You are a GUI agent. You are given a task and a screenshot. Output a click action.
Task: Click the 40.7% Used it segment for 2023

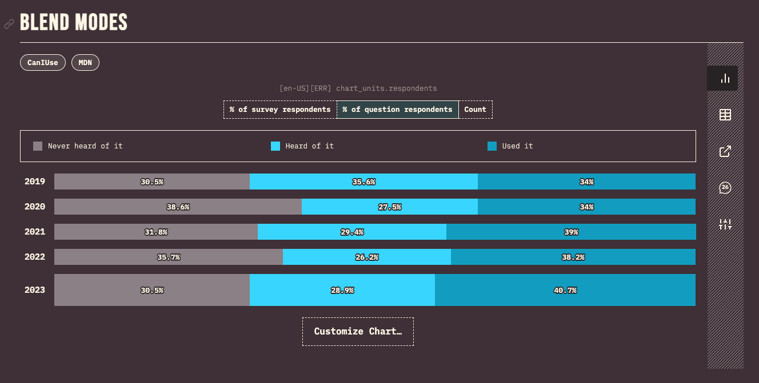click(x=565, y=290)
